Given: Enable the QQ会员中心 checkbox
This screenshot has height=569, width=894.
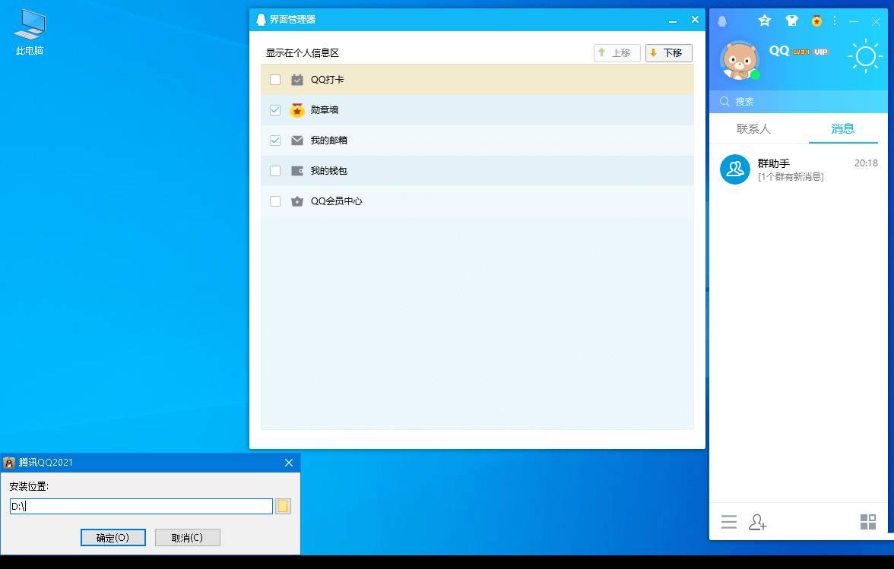Looking at the screenshot, I should point(275,201).
